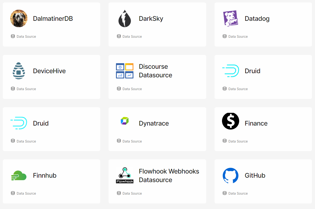Screen dimensions: 315x209
Task: Click Data Source label in Finance card
Action: coord(238,141)
